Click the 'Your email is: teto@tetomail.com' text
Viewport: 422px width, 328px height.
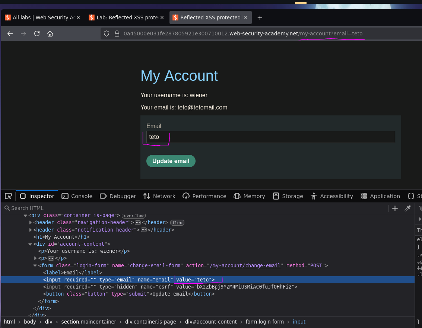point(184,107)
